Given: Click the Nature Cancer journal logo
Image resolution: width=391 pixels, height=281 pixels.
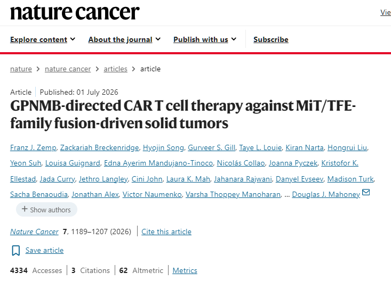Looking at the screenshot, I should pyautogui.click(x=75, y=12).
